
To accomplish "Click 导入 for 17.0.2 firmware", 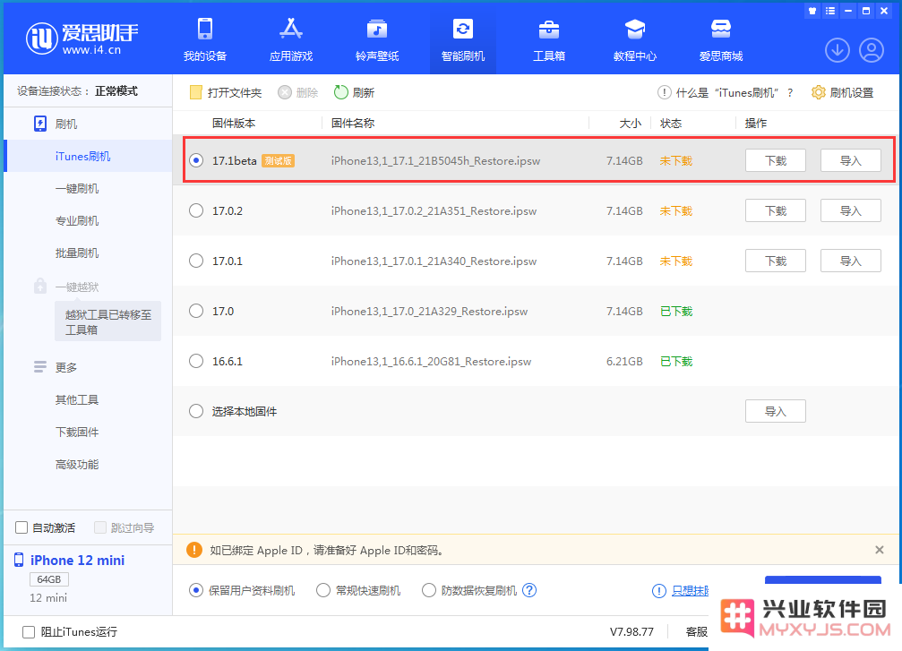I will 850,210.
